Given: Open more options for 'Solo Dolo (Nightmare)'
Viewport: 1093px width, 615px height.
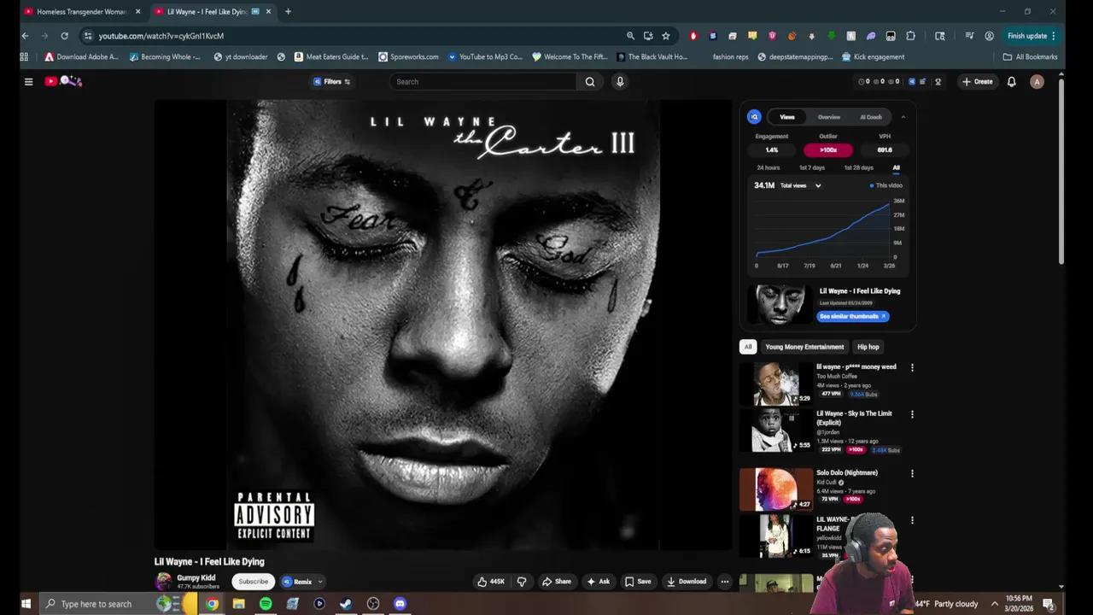Looking at the screenshot, I should (912, 473).
